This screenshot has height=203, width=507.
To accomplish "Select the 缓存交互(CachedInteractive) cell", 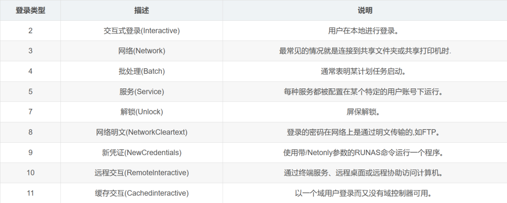I will click(142, 193).
